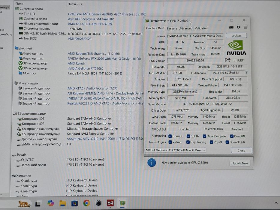Toggle the DirectCompute checkbox
280x210 pixels.
click(x=204, y=136)
